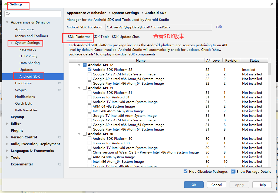
Task: Collapse System Settings tree node
Action: (x=12, y=43)
